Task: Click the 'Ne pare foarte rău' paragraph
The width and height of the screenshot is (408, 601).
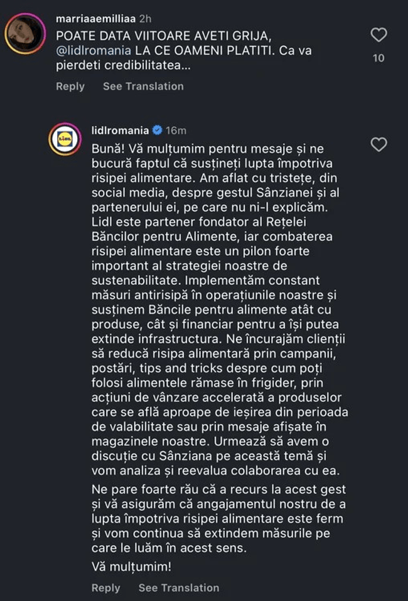Action: (218, 519)
